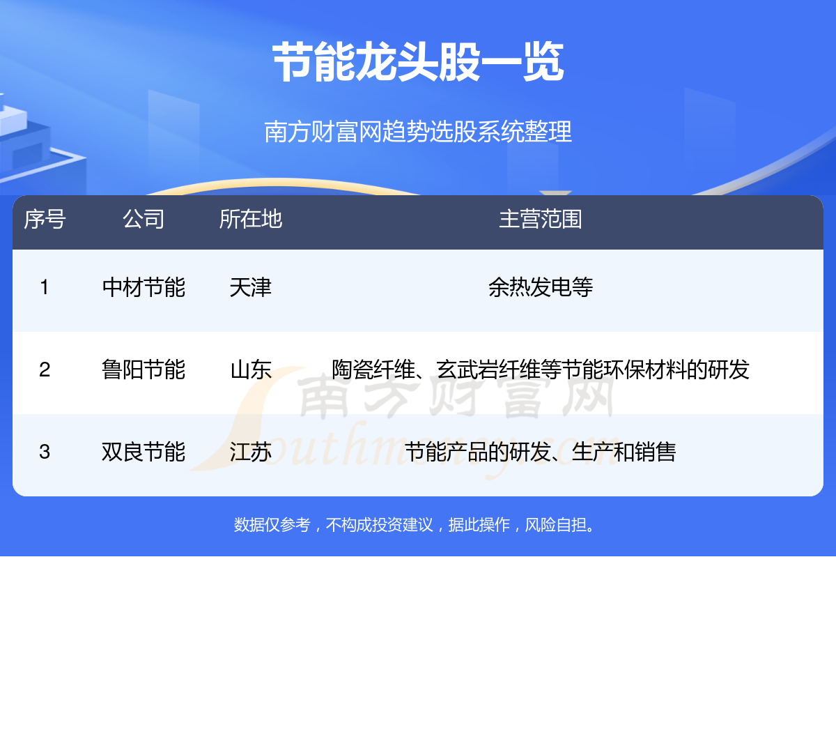The image size is (836, 732).
Task: Select row number 1 cell
Action: [x=45, y=287]
